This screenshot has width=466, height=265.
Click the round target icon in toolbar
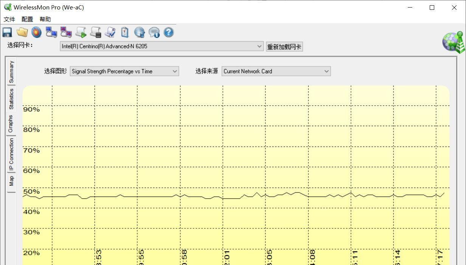point(36,32)
